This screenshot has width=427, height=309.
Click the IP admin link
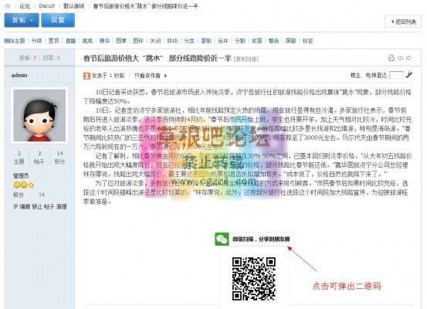(15, 206)
